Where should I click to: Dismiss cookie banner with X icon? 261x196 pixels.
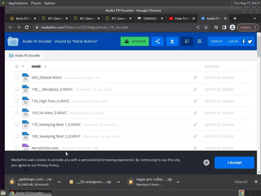206,163
